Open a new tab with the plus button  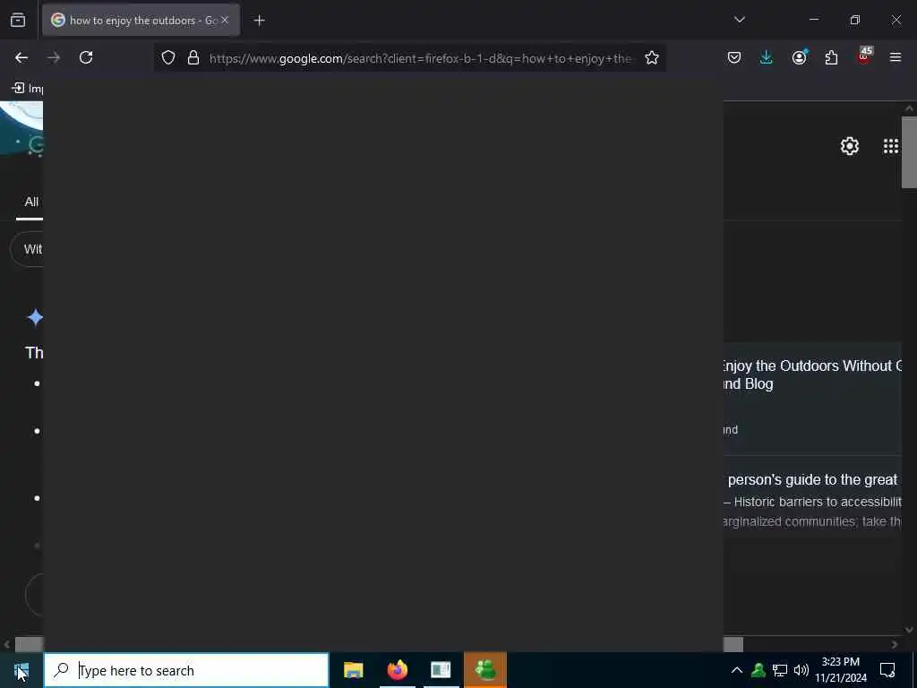click(260, 21)
